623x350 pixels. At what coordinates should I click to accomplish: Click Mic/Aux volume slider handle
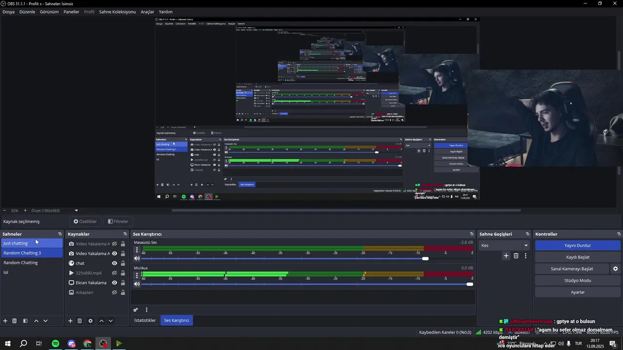(470, 284)
